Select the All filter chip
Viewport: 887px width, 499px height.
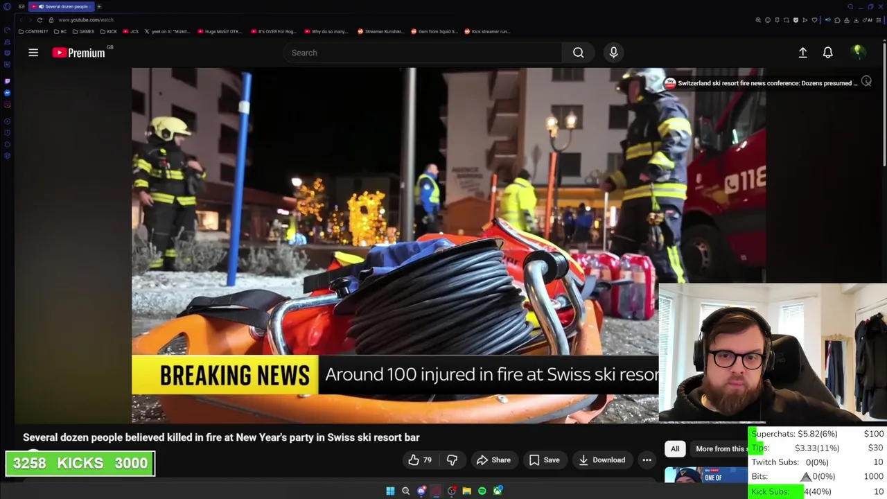(675, 448)
